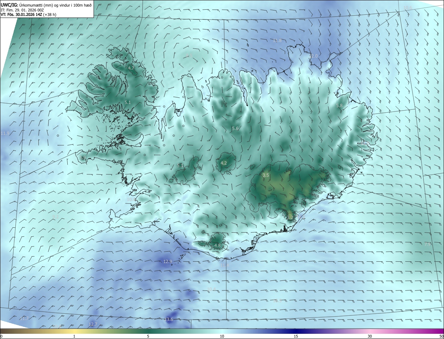Click the 12.0 value on the northeast peninsula
The width and height of the screenshot is (444, 339).
click(x=313, y=56)
